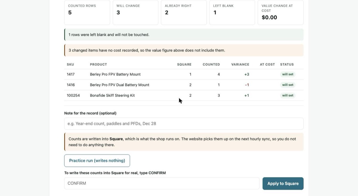Click the Note for the record input

coord(184,124)
